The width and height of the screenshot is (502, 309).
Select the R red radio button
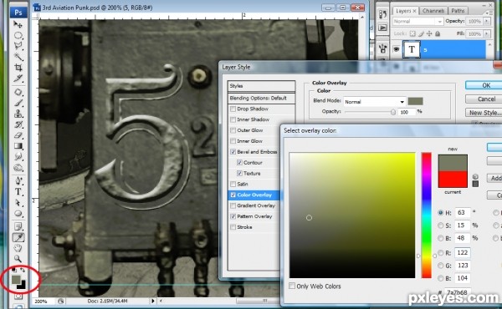tap(441, 253)
